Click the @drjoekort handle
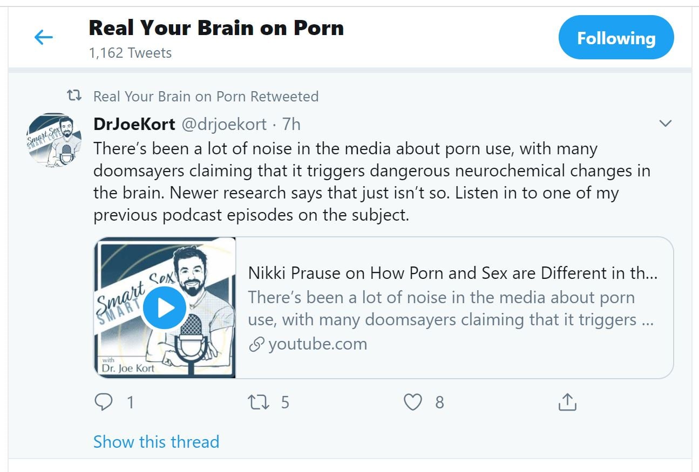This screenshot has width=699, height=472. pyautogui.click(x=223, y=124)
